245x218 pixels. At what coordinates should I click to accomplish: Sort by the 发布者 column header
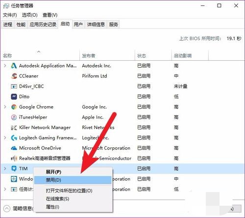coord(107,55)
